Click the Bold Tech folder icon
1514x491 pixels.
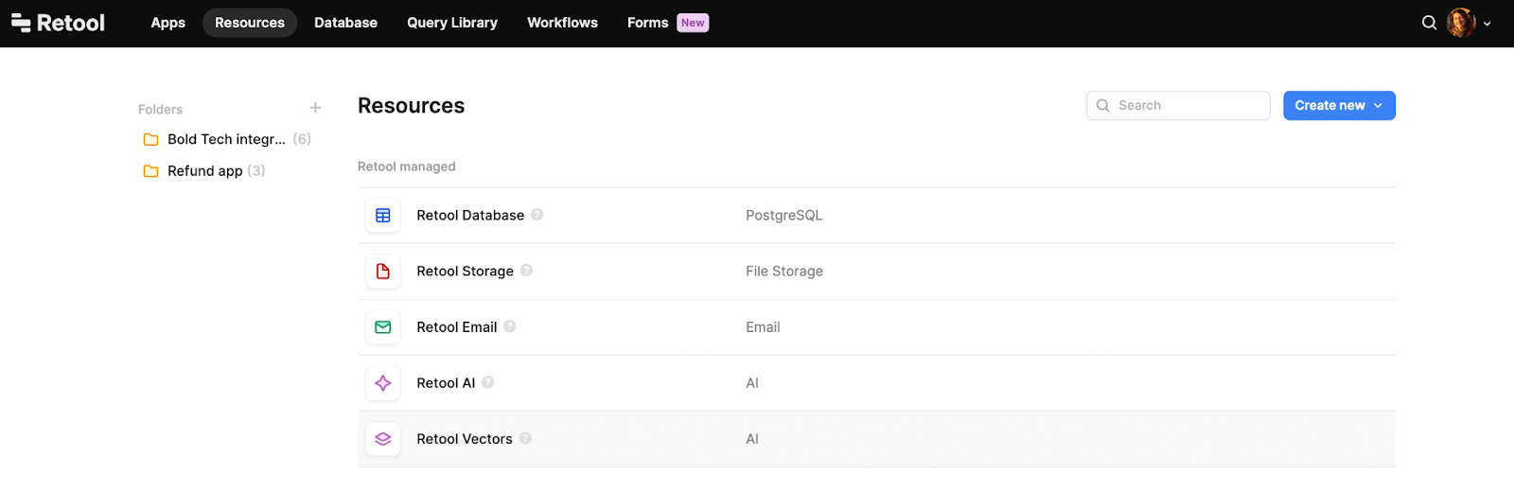coord(150,139)
